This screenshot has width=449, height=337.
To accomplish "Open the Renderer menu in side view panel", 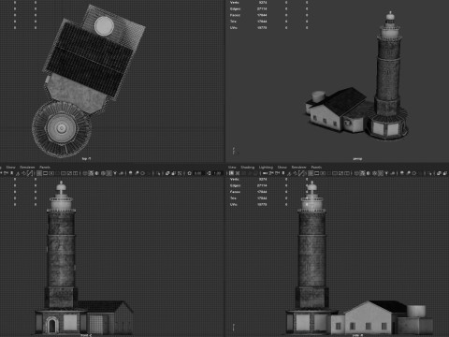I will click(x=298, y=168).
